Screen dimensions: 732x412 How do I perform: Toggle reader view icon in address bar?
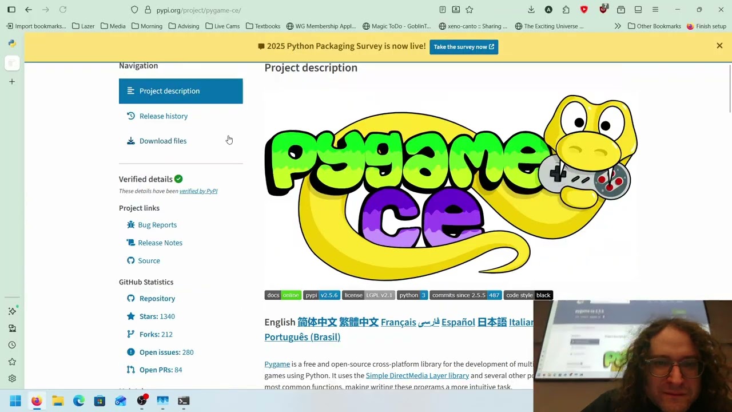pyautogui.click(x=443, y=10)
